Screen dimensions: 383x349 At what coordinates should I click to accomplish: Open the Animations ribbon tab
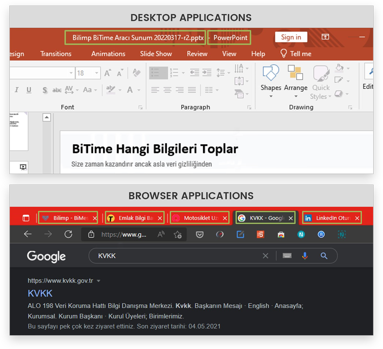[108, 54]
